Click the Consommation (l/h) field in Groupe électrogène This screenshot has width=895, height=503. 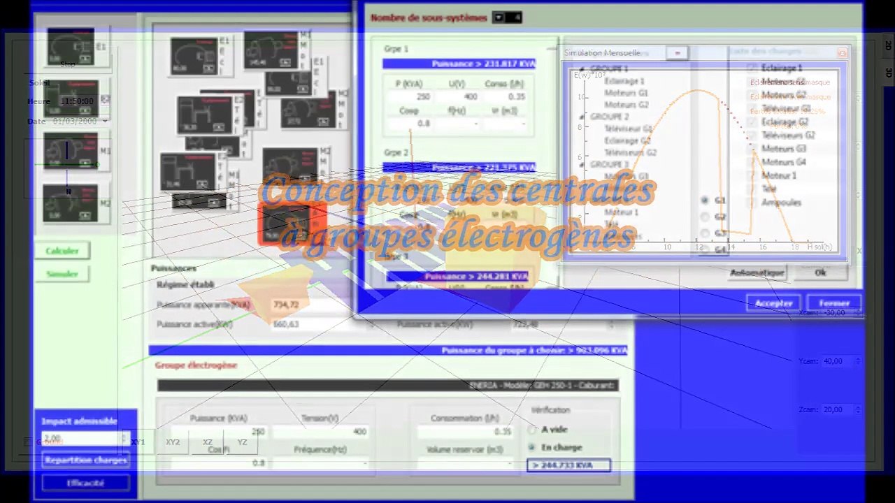464,432
